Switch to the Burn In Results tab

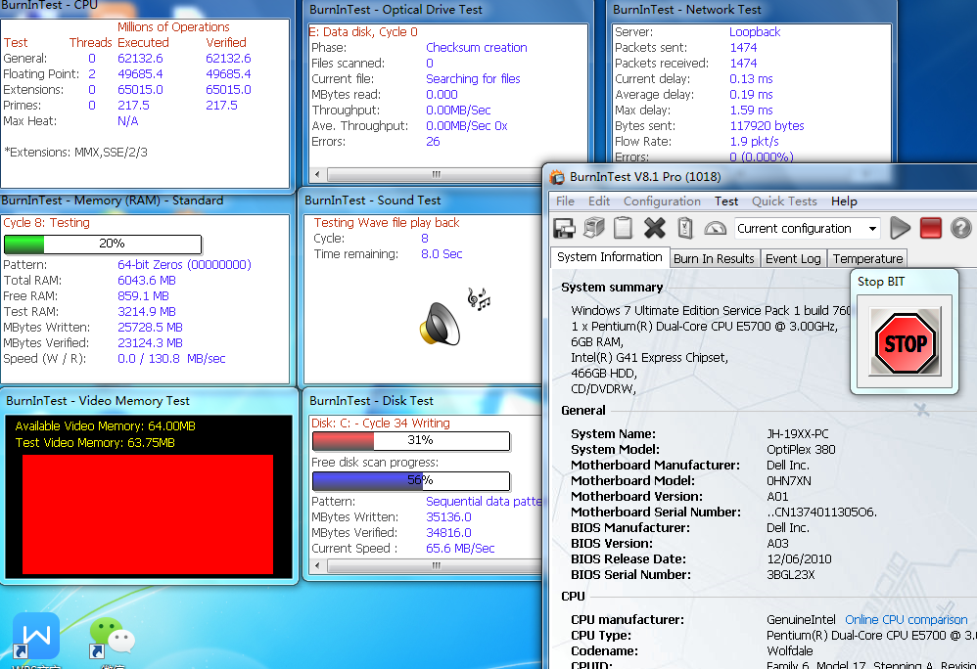point(714,259)
